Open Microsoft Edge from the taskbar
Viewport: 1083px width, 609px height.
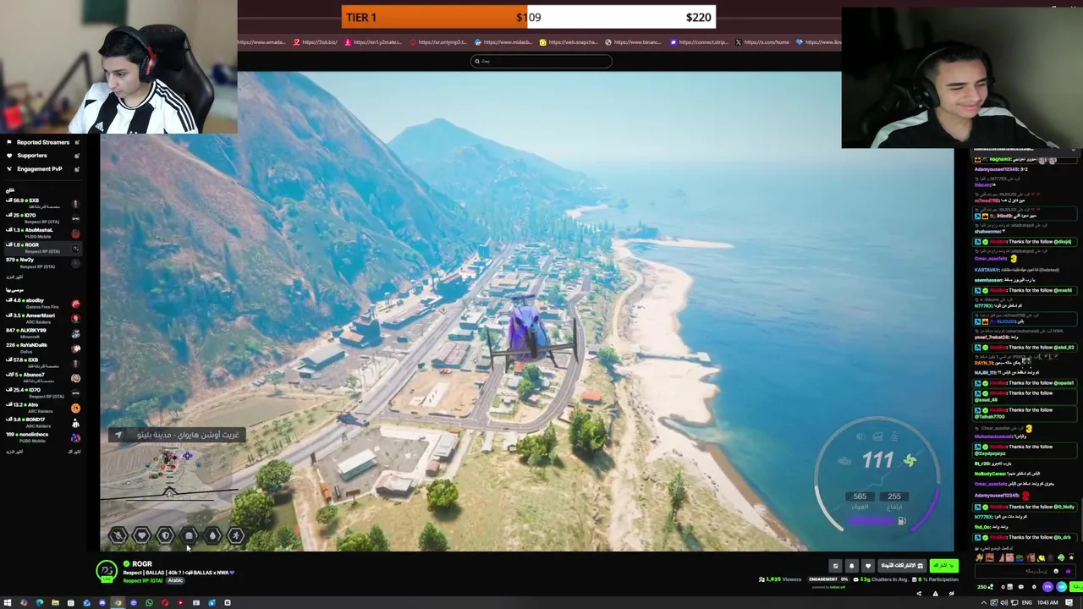(x=40, y=602)
